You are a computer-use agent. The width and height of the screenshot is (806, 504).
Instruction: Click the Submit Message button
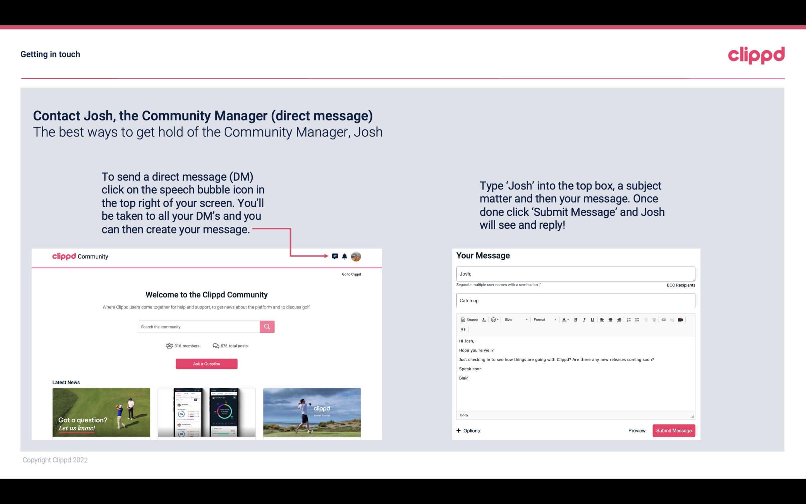(674, 430)
